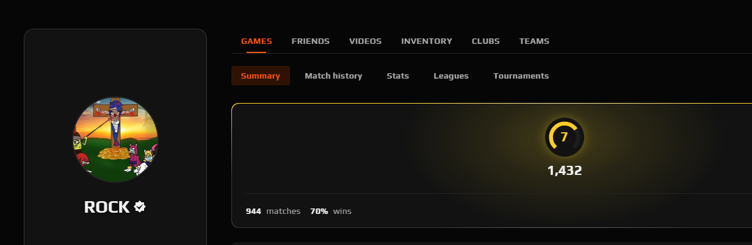Open the VIDEOS tab
This screenshot has width=752, height=245.
pyautogui.click(x=365, y=41)
